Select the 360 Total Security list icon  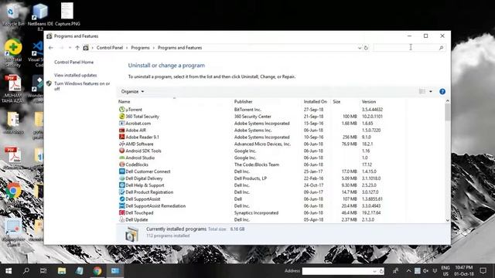point(122,117)
